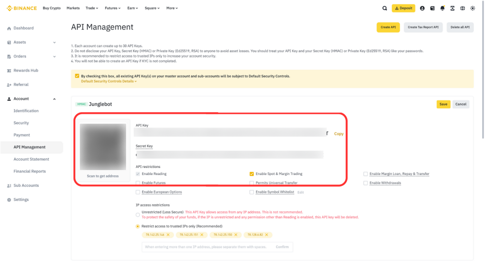The height and width of the screenshot is (273, 485).
Task: Click the Account person icon
Action: 9,99
